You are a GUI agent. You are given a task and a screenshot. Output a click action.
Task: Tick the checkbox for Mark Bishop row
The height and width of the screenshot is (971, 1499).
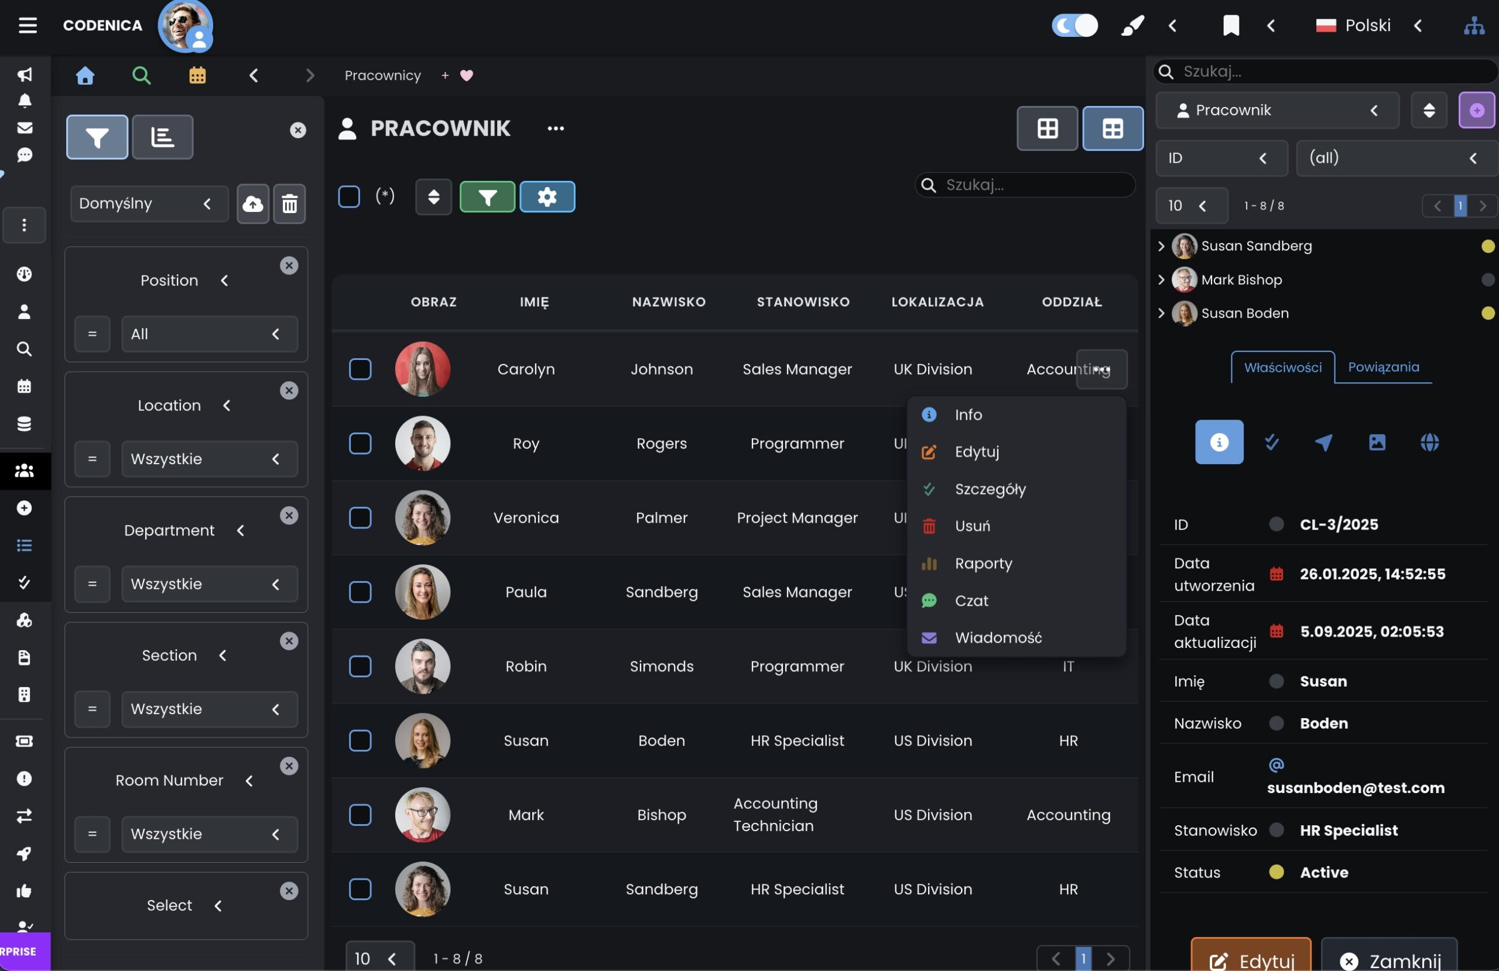click(x=360, y=815)
